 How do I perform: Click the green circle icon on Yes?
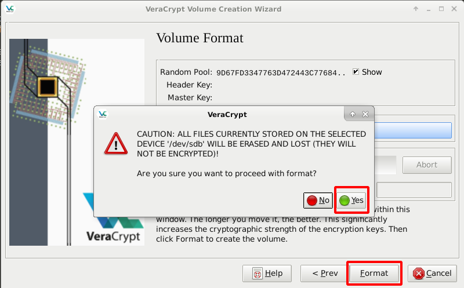(345, 200)
